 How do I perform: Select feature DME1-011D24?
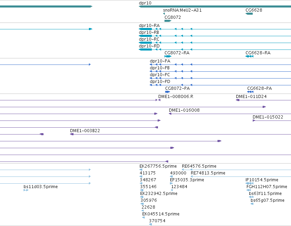[251, 97]
